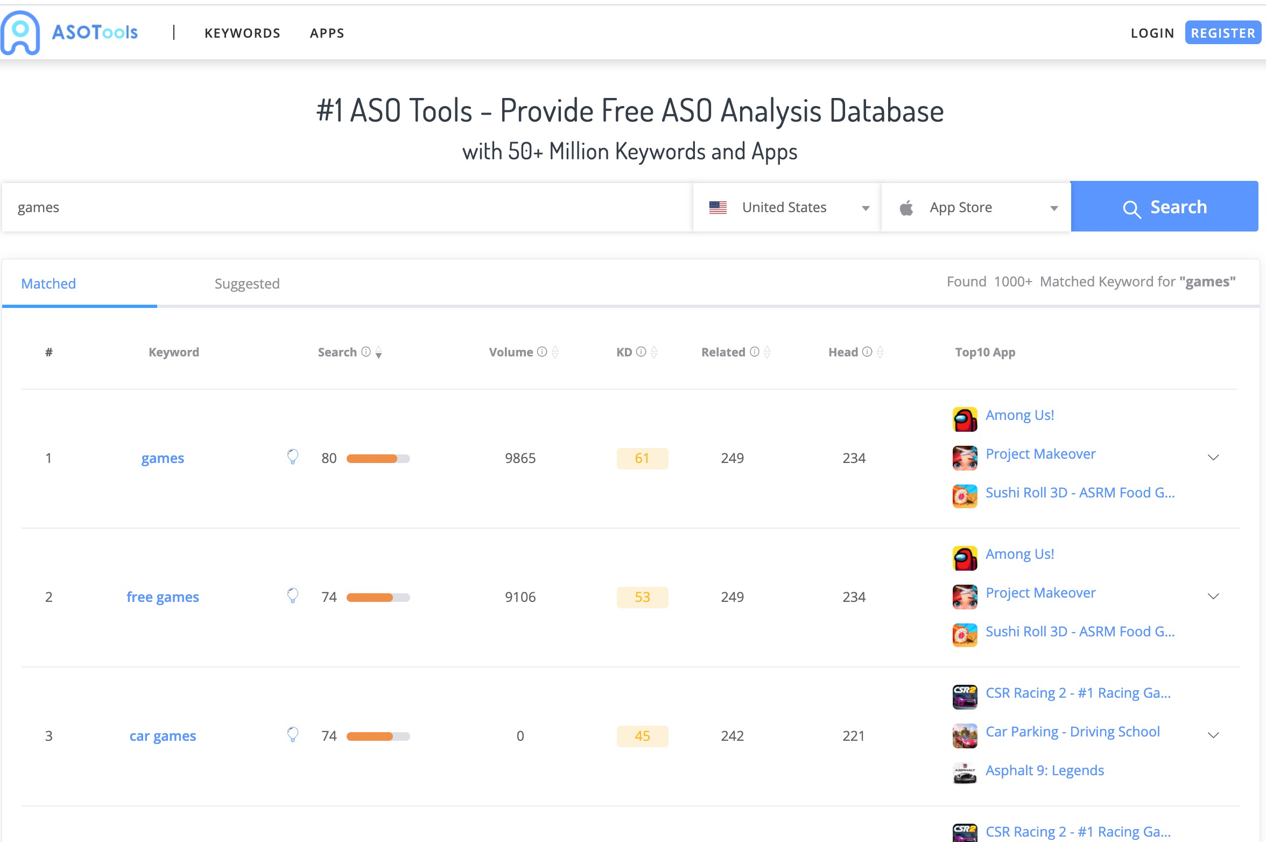Click the Search column sort arrows
The height and width of the screenshot is (842, 1266).
379,353
